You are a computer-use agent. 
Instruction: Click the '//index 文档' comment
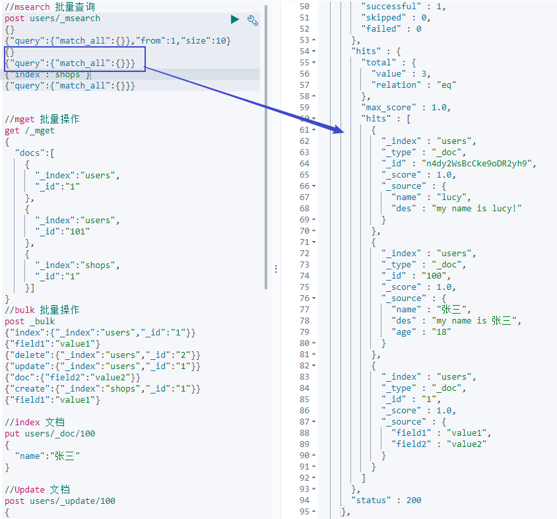(34, 423)
